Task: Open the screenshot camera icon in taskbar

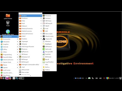Action: pos(4,78)
